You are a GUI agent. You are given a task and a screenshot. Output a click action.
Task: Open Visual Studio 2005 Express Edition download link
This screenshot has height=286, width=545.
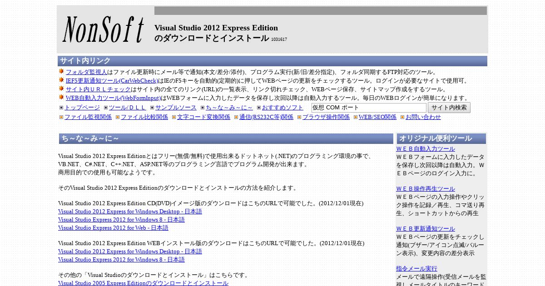[143, 283]
